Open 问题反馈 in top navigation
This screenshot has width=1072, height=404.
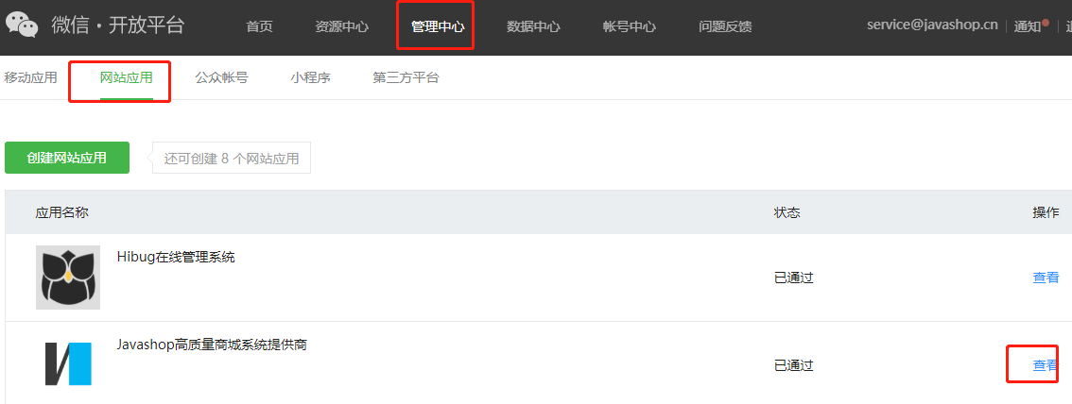tap(725, 26)
